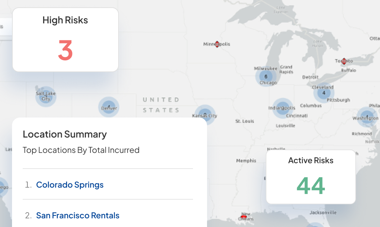The image size is (380, 227).
Task: Click the New Orleans red risk marker
Action: [x=244, y=216]
